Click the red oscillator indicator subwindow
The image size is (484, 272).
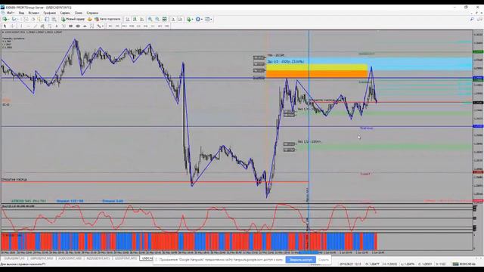(x=237, y=218)
